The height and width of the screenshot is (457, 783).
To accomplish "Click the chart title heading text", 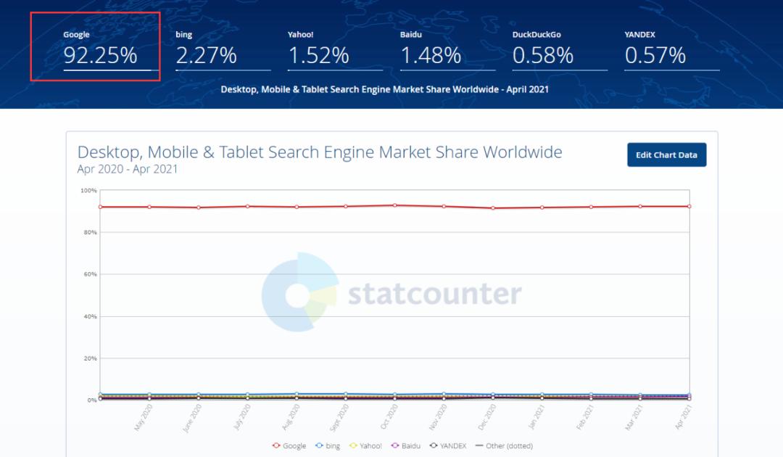I will coord(320,152).
